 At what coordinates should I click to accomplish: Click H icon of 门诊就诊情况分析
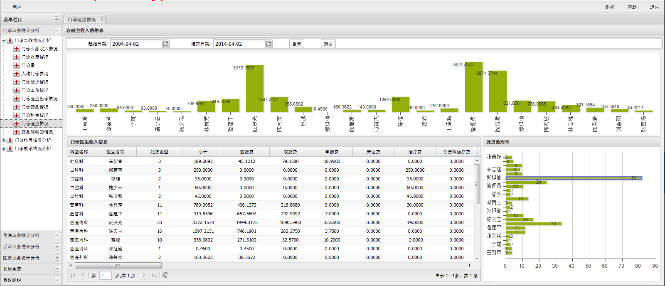[10, 148]
